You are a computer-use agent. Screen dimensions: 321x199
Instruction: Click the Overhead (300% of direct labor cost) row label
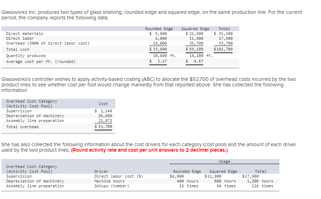pos(48,43)
